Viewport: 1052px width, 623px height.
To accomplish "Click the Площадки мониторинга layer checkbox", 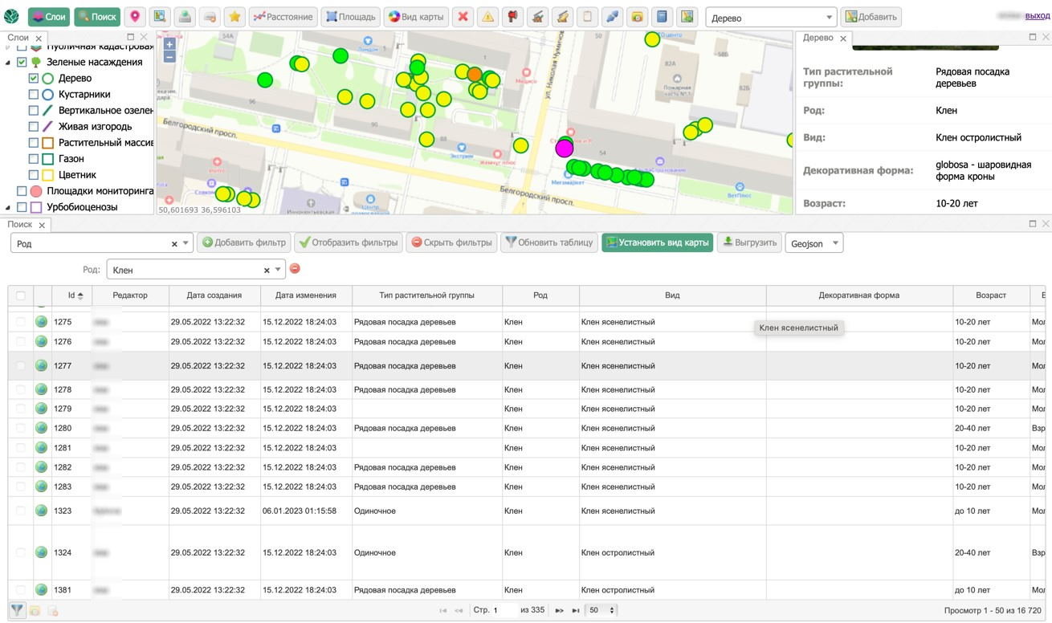I will (x=22, y=191).
